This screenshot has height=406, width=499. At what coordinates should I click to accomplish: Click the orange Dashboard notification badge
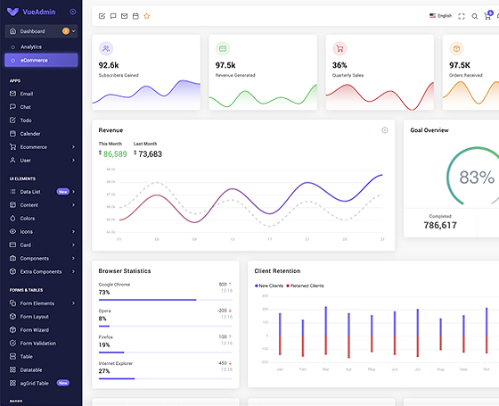click(66, 31)
